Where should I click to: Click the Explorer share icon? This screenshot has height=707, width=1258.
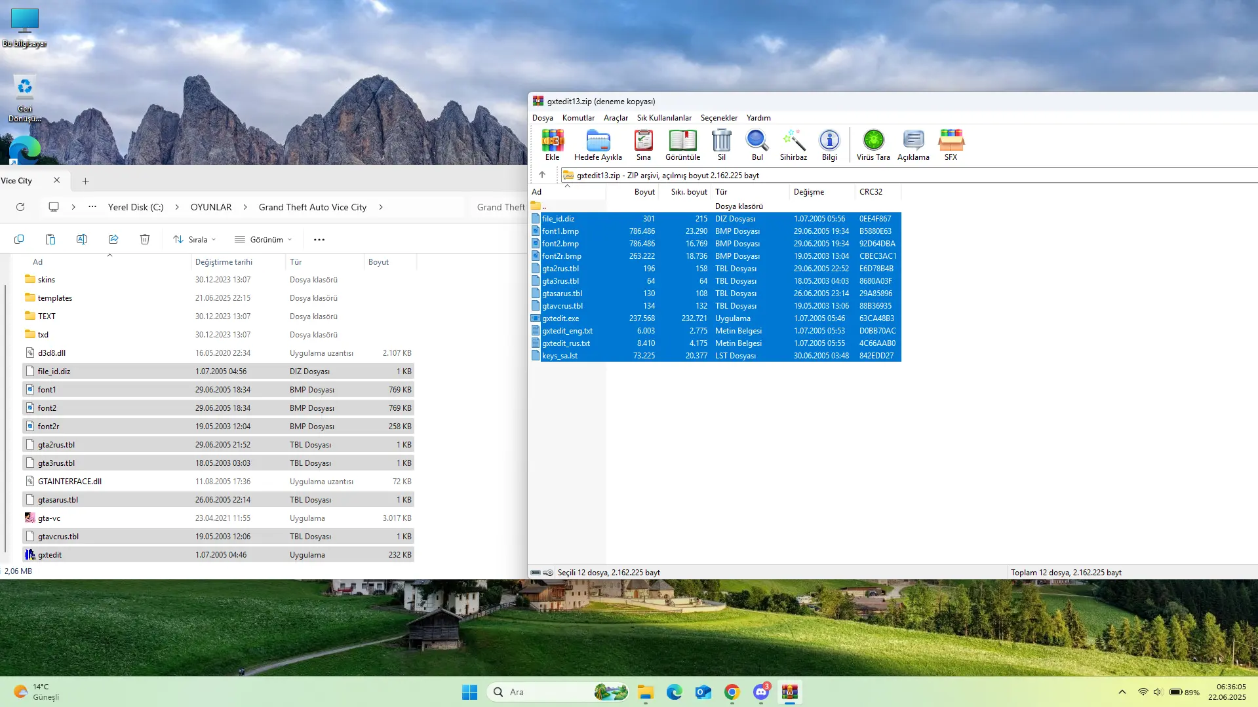tap(113, 239)
